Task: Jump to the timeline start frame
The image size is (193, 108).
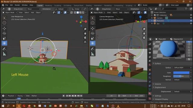Action: (67, 96)
